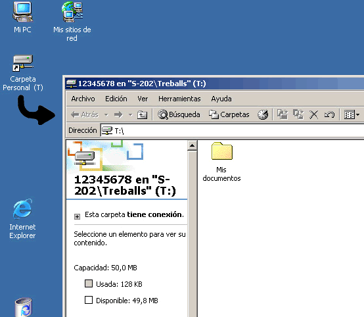Select the Mis documentos folder
The width and height of the screenshot is (364, 317).
pyautogui.click(x=221, y=162)
